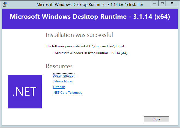180x128 pixels.
Task: Click the window title bar text
Action: point(90,5)
